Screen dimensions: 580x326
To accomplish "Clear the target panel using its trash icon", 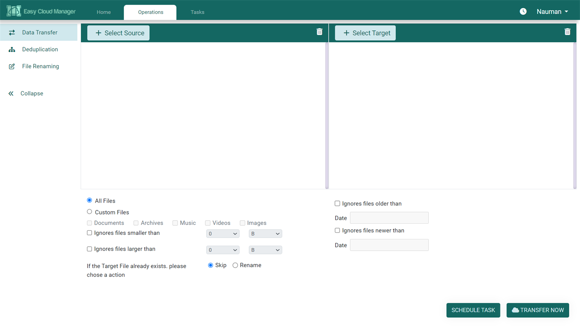I will point(567,31).
